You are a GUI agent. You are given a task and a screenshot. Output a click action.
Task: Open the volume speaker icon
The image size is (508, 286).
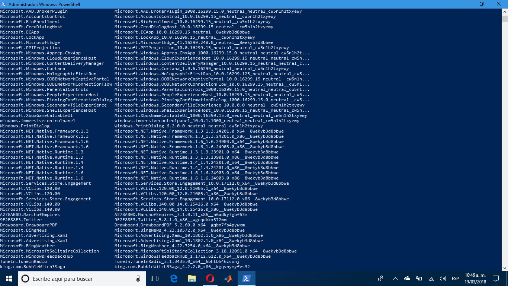coord(443,279)
